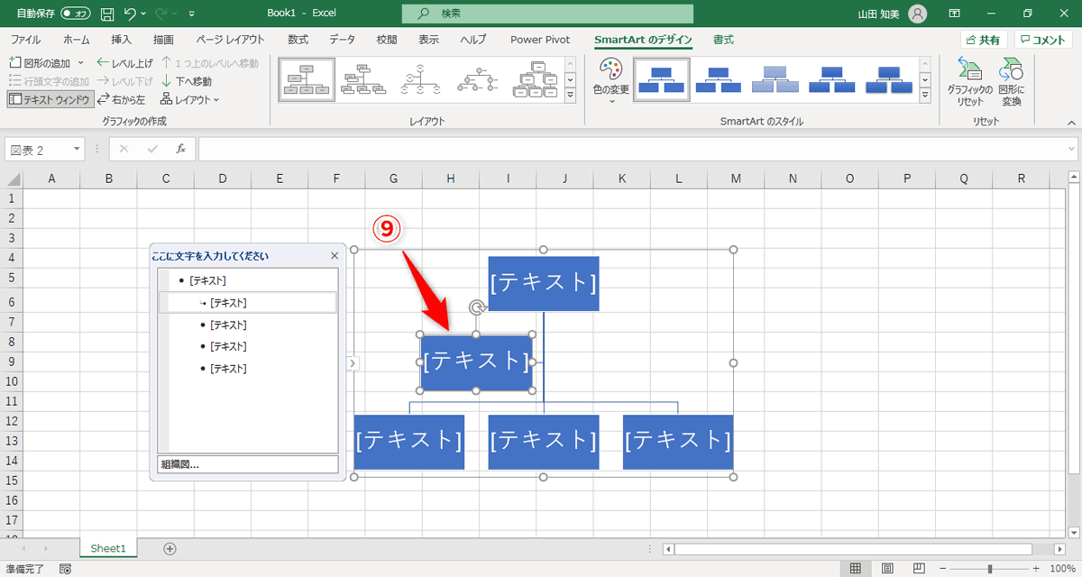Open Customize Quick Access Toolbar dropdown
This screenshot has height=577, width=1082.
[191, 14]
